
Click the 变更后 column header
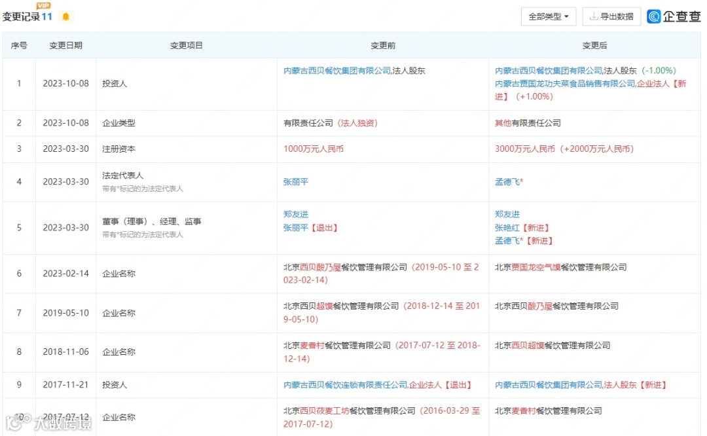point(594,46)
